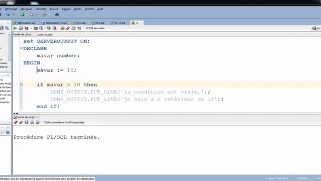321x181 pixels.
Task: Open the Outils menu
Action: point(78,9)
